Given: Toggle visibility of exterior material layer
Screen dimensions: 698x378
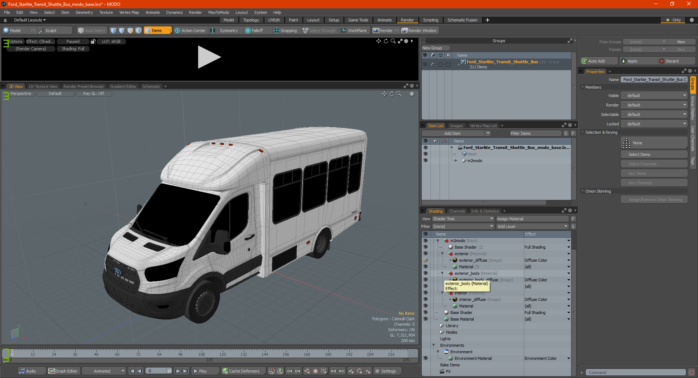Looking at the screenshot, I should coord(425,254).
